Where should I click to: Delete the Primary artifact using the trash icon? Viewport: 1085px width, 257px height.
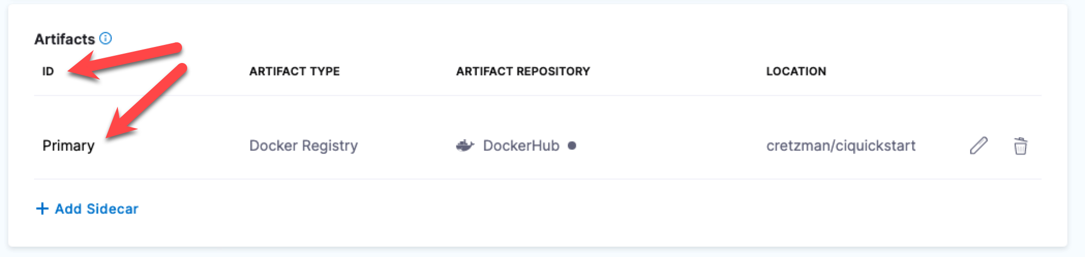point(1020,146)
